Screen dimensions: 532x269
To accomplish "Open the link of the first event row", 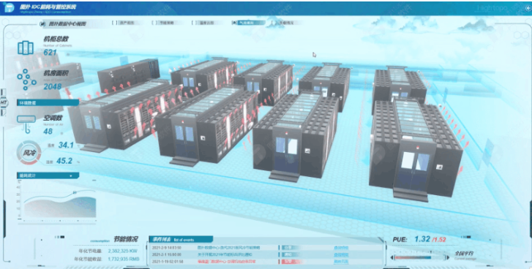I will [x=341, y=248].
